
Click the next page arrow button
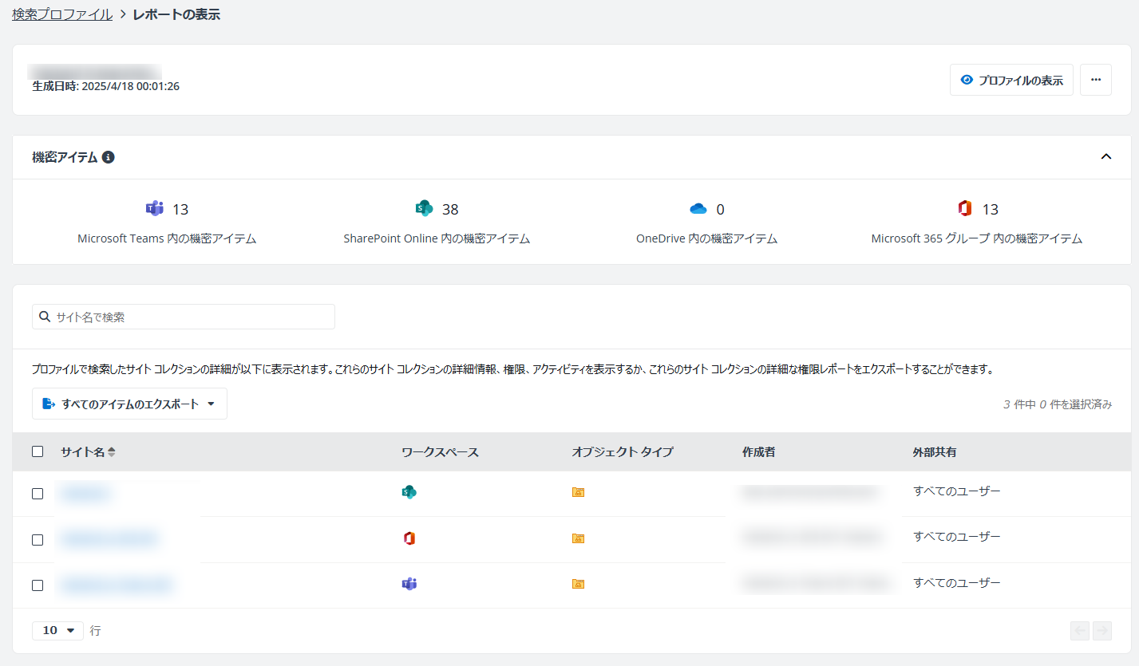(1102, 631)
